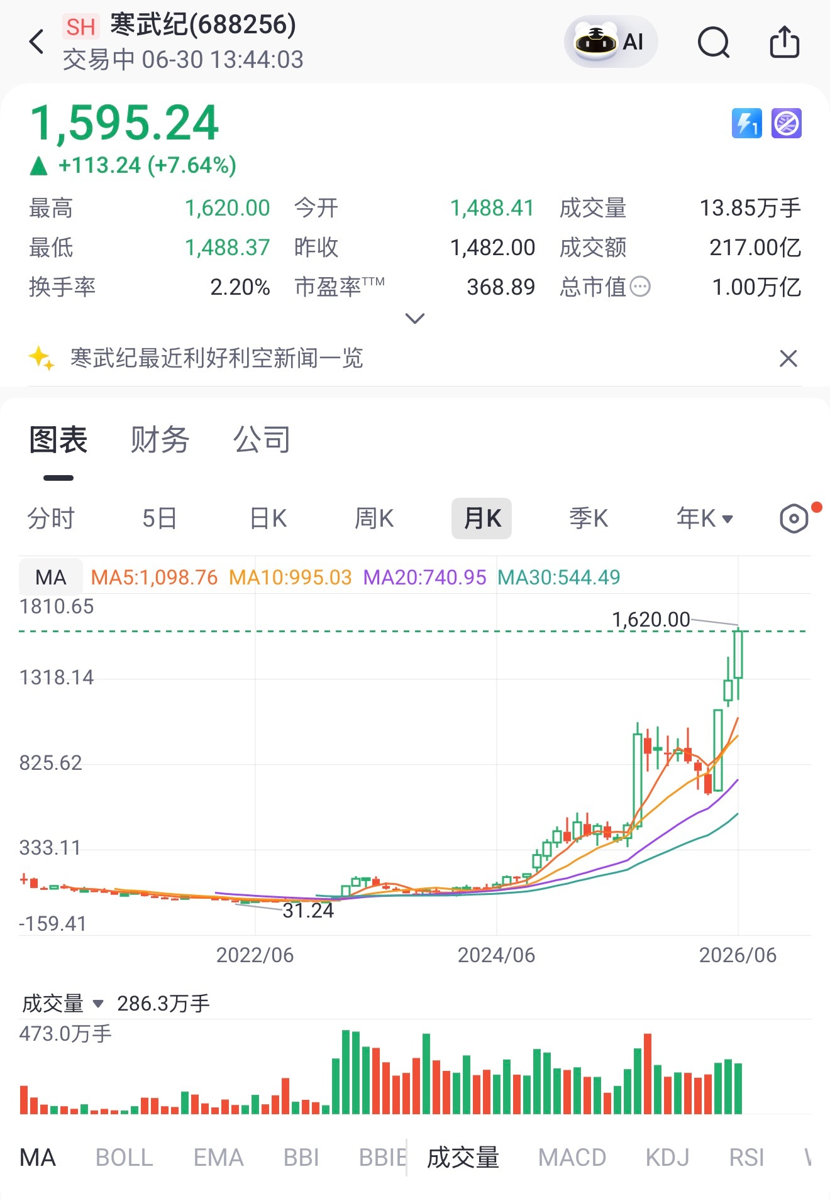Switch to the 公司 tab
Viewport: 830px width, 1201px height.
(262, 439)
